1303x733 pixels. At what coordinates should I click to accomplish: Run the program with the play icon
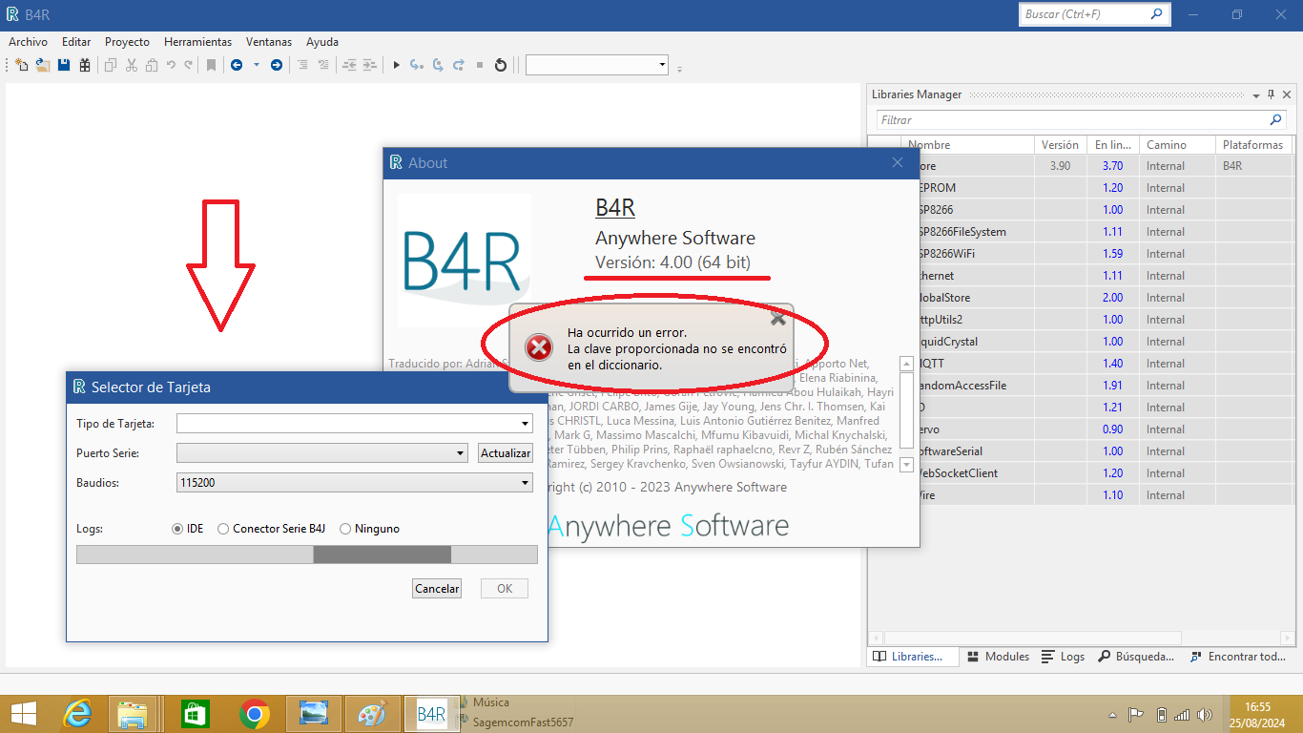click(x=397, y=65)
